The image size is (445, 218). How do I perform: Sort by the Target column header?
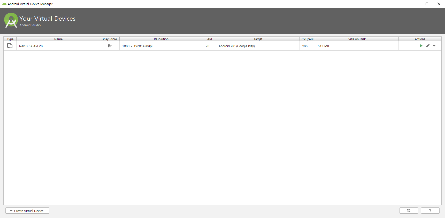(258, 39)
